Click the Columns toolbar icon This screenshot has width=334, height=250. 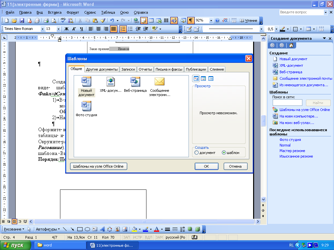(166, 21)
